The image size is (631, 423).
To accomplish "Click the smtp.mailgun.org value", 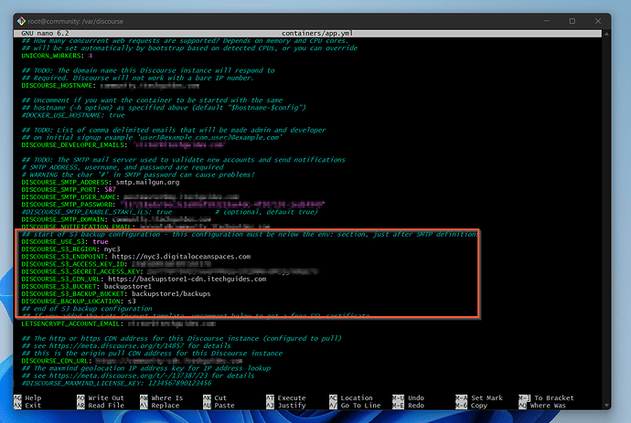I will click(147, 182).
